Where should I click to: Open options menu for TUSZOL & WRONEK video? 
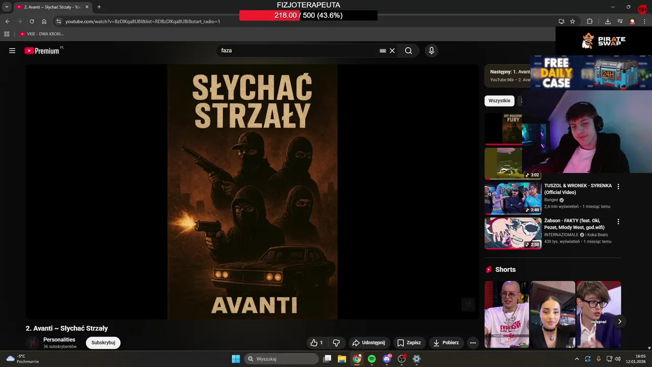click(x=618, y=187)
